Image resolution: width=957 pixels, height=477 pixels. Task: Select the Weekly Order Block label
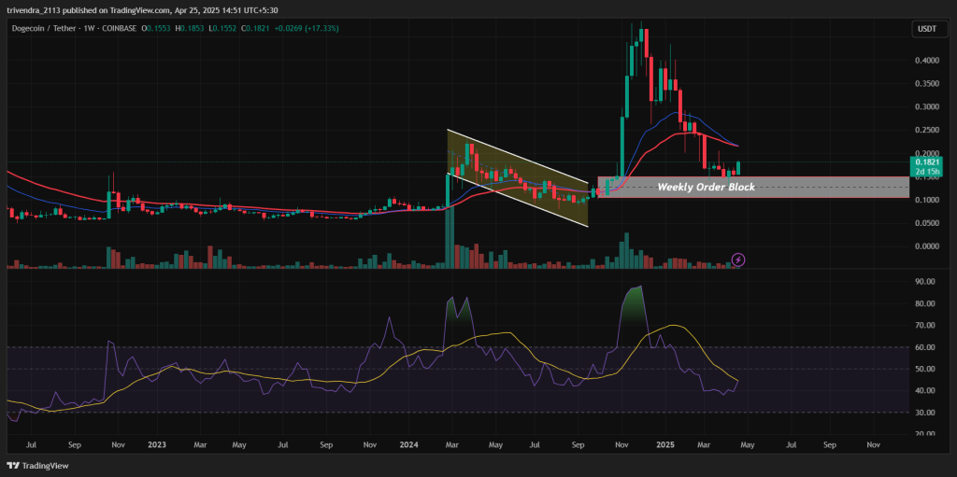pyautogui.click(x=706, y=188)
